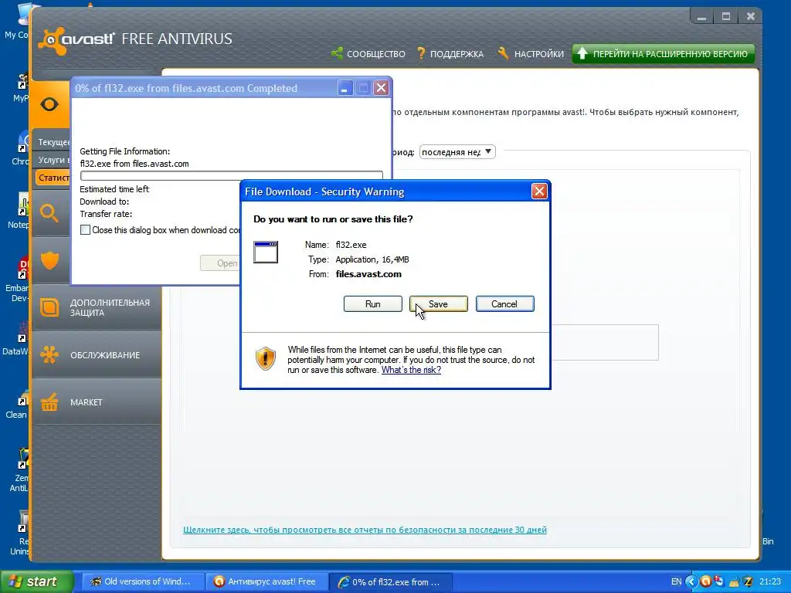Open Обслуживание maintenance sidebar section
Screen dimensions: 791x593
click(97, 354)
